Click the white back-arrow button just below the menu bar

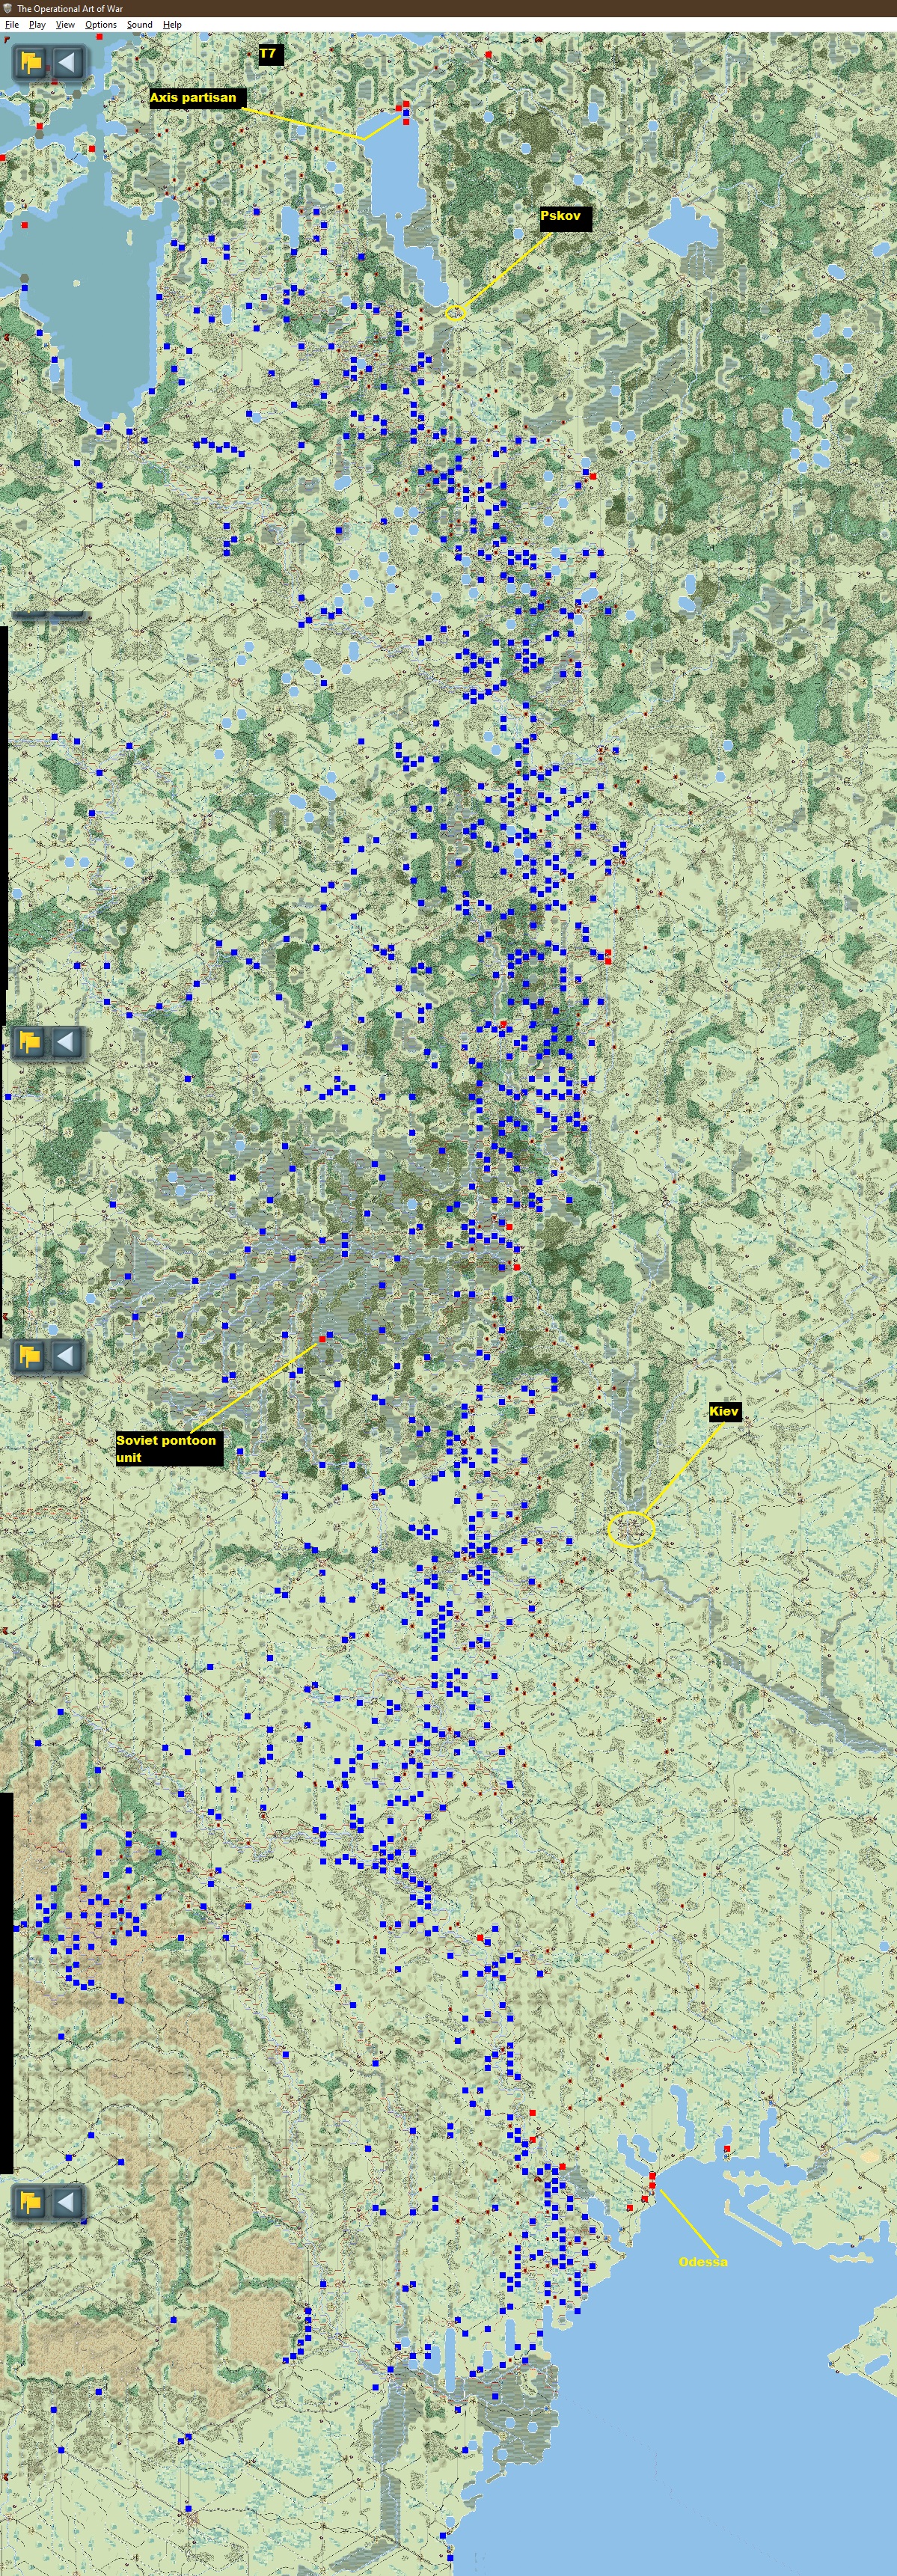(67, 63)
